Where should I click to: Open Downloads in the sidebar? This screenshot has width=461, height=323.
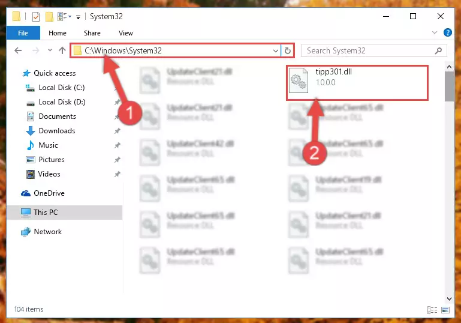(57, 131)
